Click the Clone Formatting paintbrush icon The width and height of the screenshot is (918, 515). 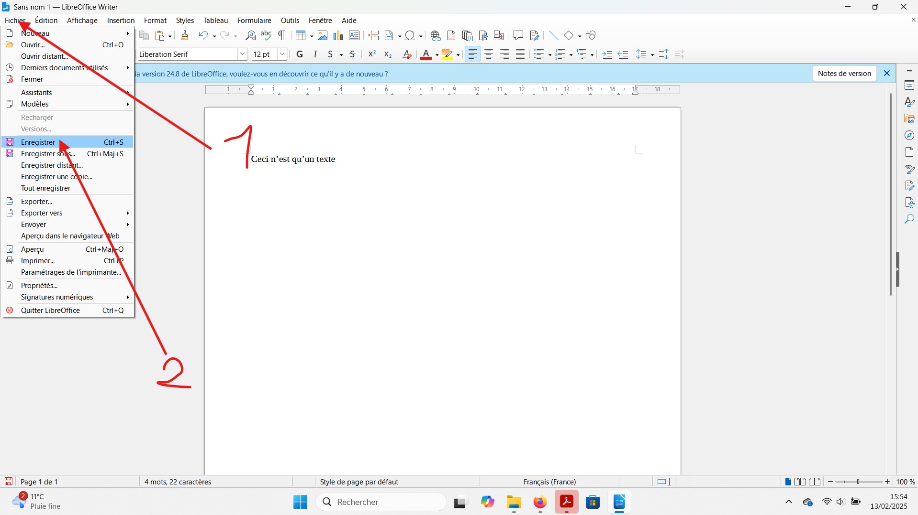point(185,35)
